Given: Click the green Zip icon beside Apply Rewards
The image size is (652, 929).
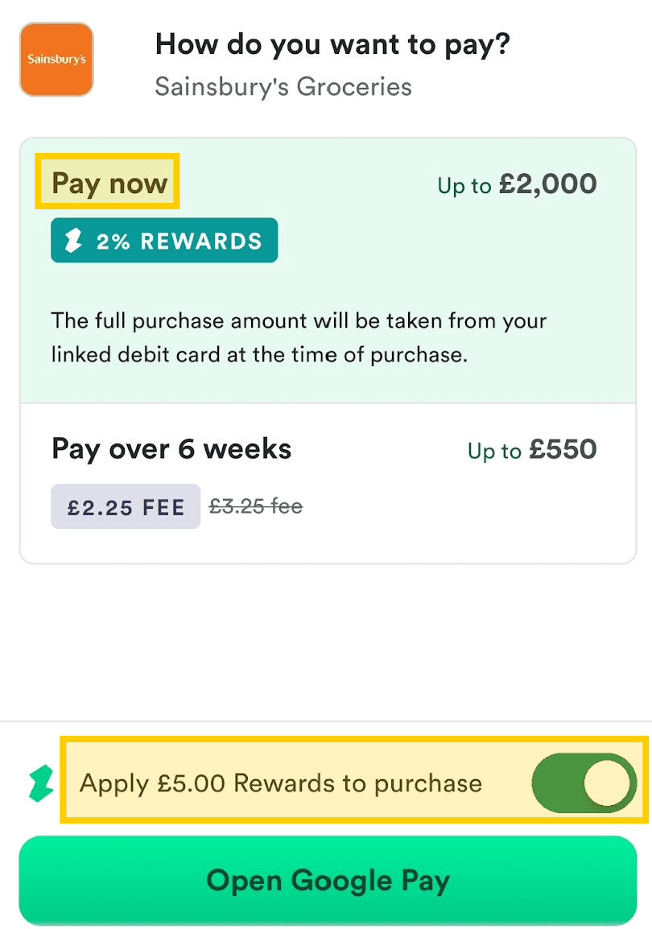Looking at the screenshot, I should coord(40,782).
